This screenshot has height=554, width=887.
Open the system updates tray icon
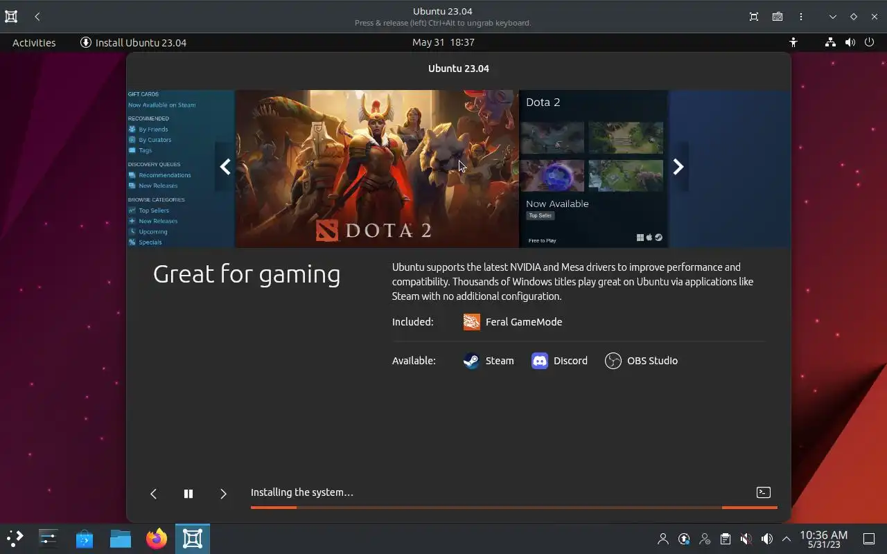point(684,539)
